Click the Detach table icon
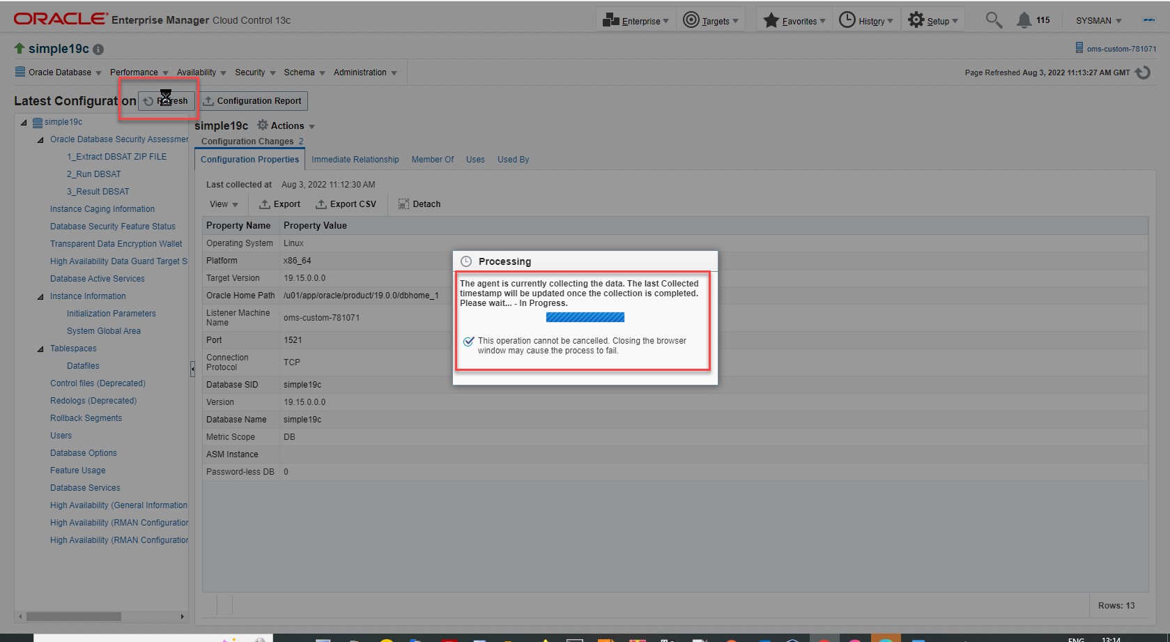Viewport: 1170px width, 642px height. point(403,204)
